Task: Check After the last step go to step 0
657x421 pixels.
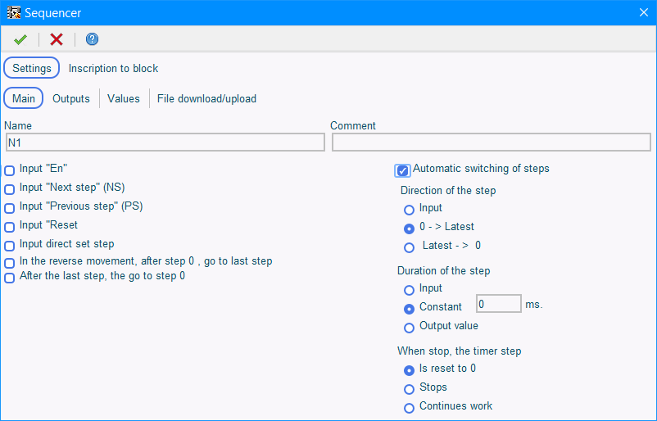Action: pyautogui.click(x=9, y=278)
